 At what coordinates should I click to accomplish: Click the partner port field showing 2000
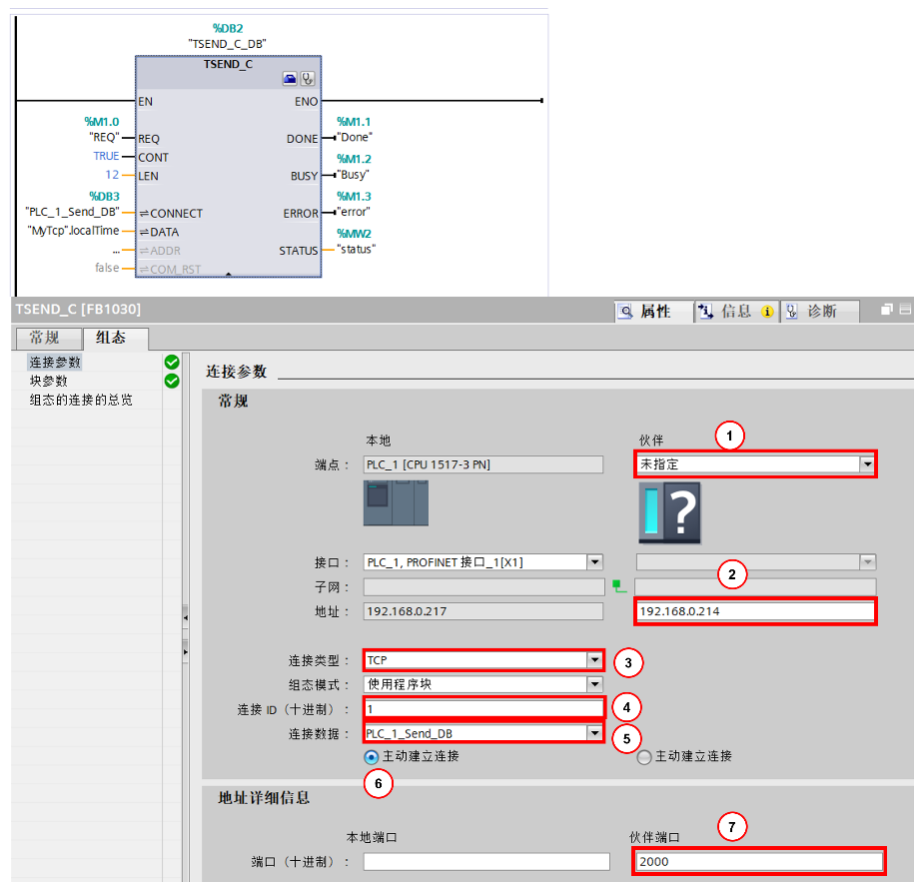click(758, 862)
